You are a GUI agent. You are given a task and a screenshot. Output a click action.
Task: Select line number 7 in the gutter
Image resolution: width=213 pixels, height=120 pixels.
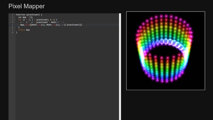pyautogui.click(x=12, y=30)
